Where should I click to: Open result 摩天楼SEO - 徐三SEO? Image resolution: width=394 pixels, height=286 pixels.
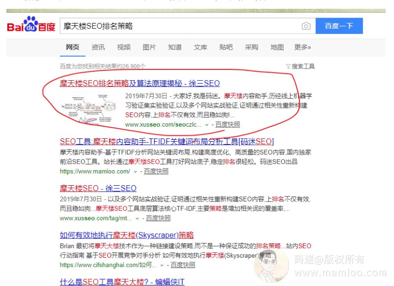[x=98, y=188]
